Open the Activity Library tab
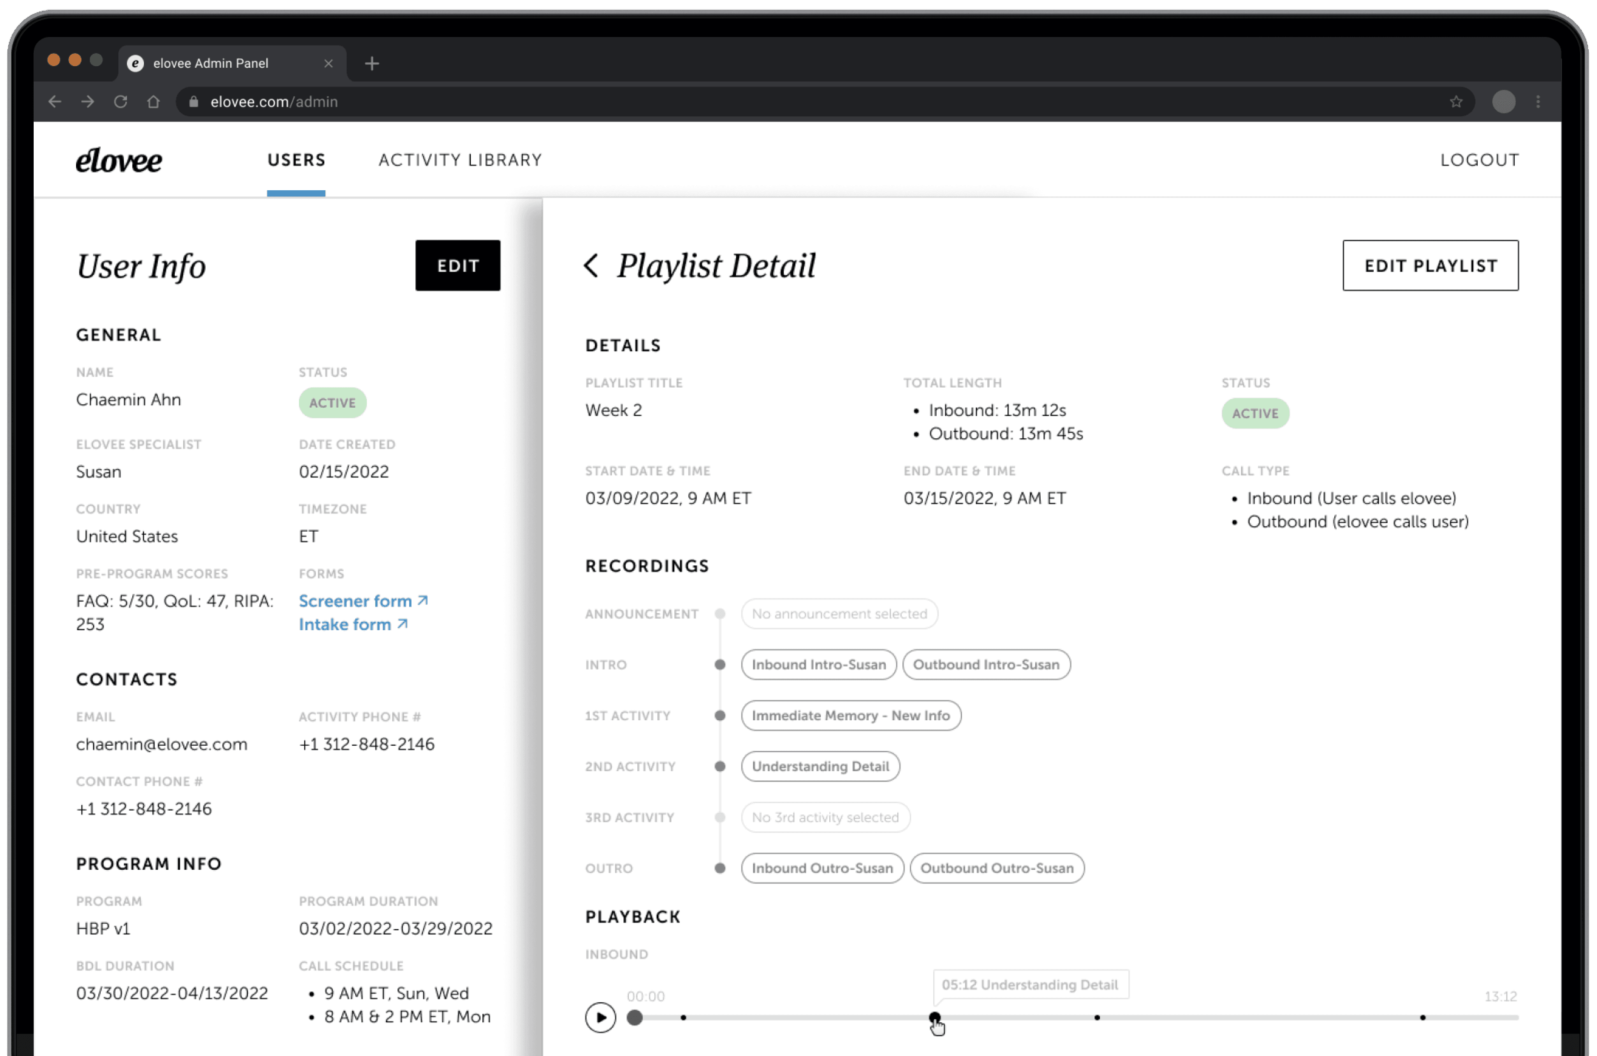Viewport: 1597px width, 1056px height. point(460,160)
